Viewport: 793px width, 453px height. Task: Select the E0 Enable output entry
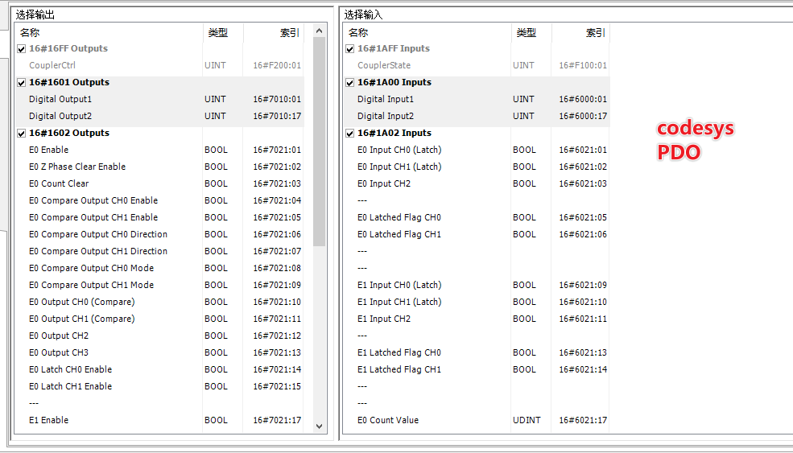[159, 150]
